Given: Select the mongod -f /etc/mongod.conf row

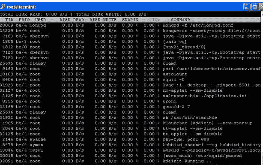Looking at the screenshot, I should [130, 25].
